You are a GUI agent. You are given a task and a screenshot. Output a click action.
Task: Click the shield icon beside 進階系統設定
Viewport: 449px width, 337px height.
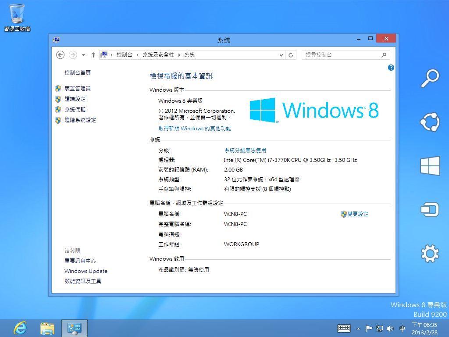[x=58, y=120]
